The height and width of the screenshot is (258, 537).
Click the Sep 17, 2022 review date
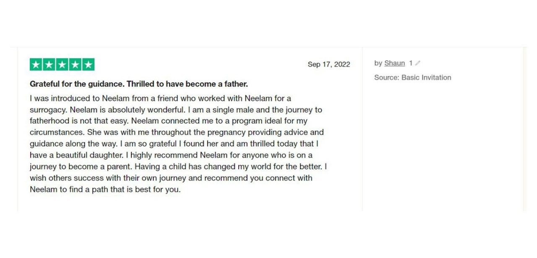(328, 64)
